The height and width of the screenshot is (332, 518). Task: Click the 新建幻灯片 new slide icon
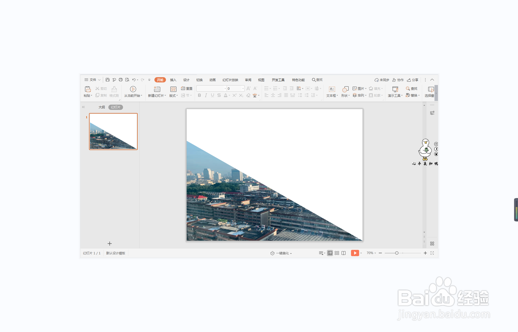(157, 89)
